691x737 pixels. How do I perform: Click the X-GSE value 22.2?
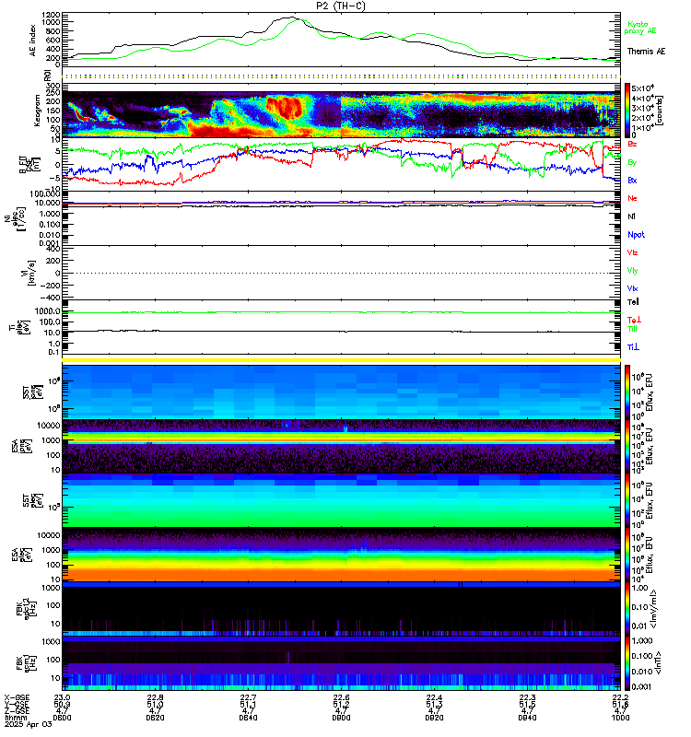620,697
